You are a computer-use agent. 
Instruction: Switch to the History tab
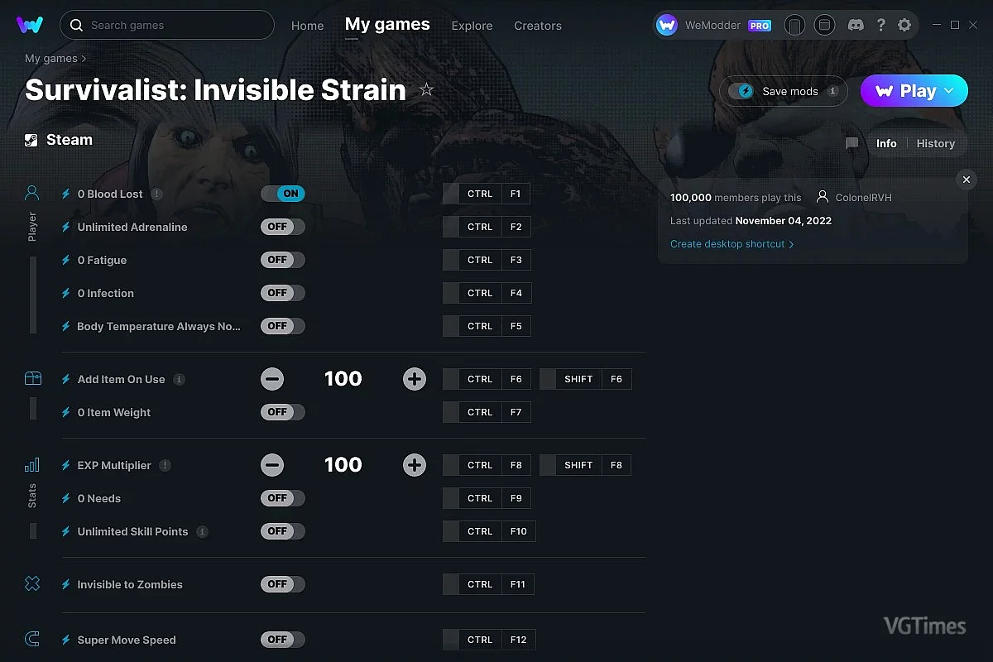click(935, 143)
